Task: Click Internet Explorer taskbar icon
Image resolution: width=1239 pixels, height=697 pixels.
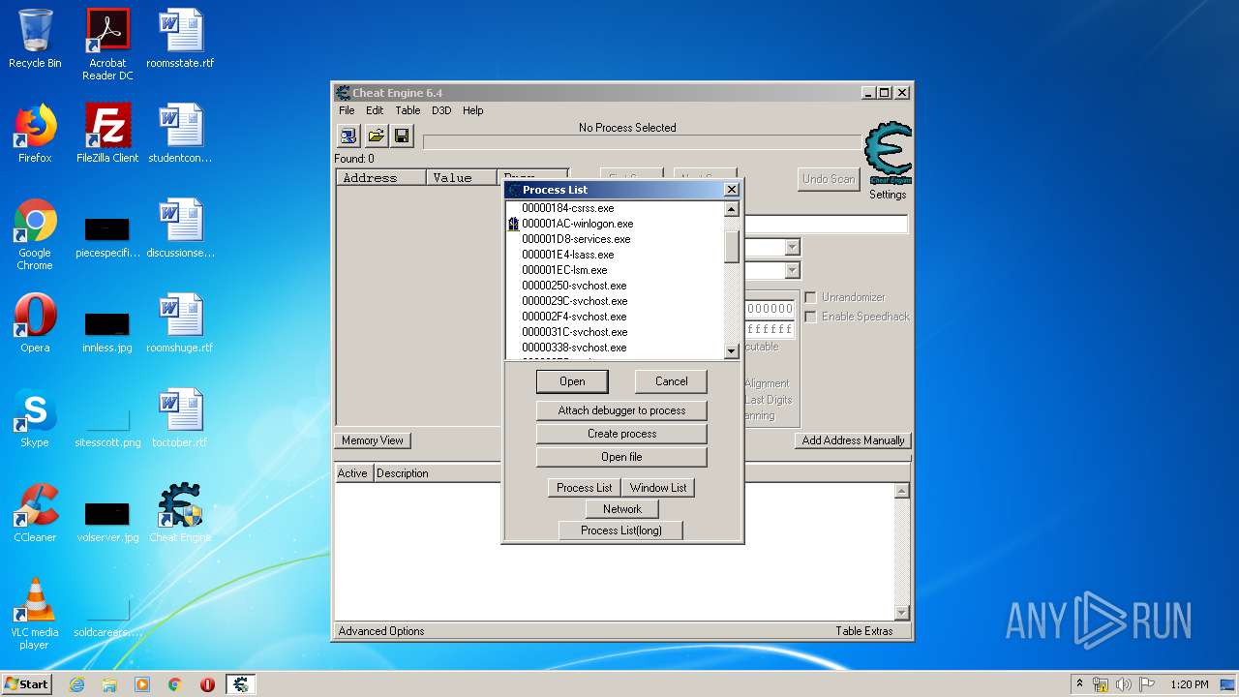Action: [76, 684]
